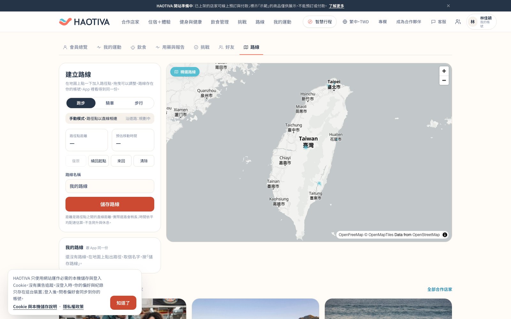This screenshot has height=319, width=511.
Task: Open 全部合作店家 link
Action: (440, 289)
